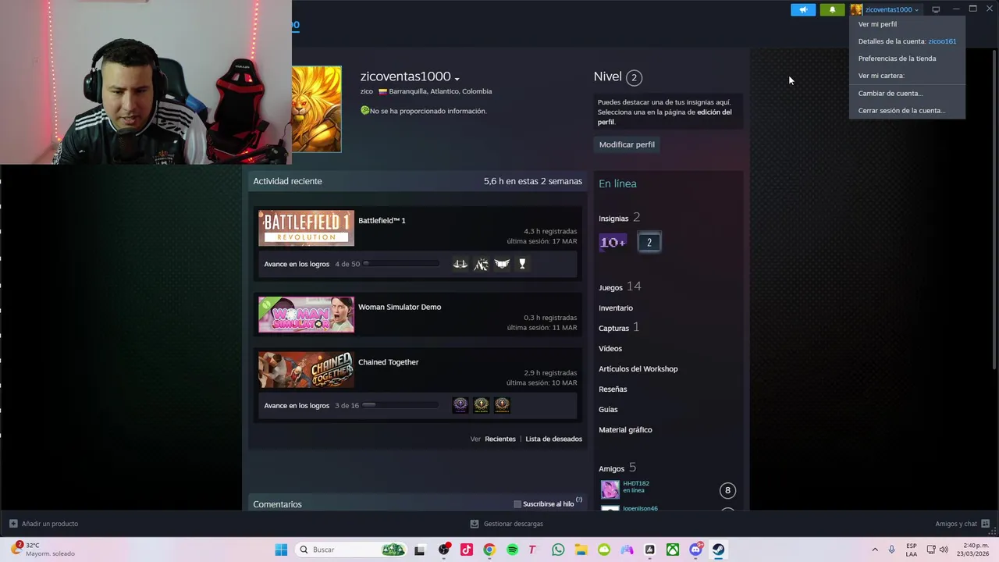This screenshot has width=999, height=562.
Task: Open OBS Studio from the taskbar
Action: click(x=443, y=550)
